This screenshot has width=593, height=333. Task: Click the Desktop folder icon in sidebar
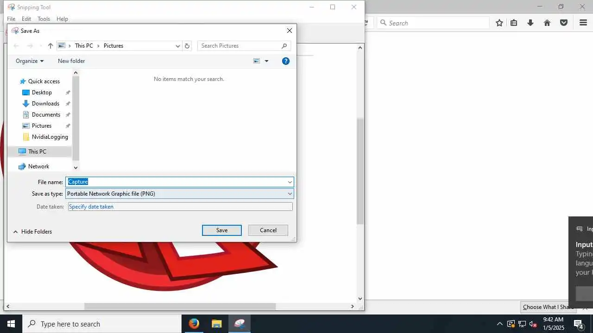coord(26,92)
